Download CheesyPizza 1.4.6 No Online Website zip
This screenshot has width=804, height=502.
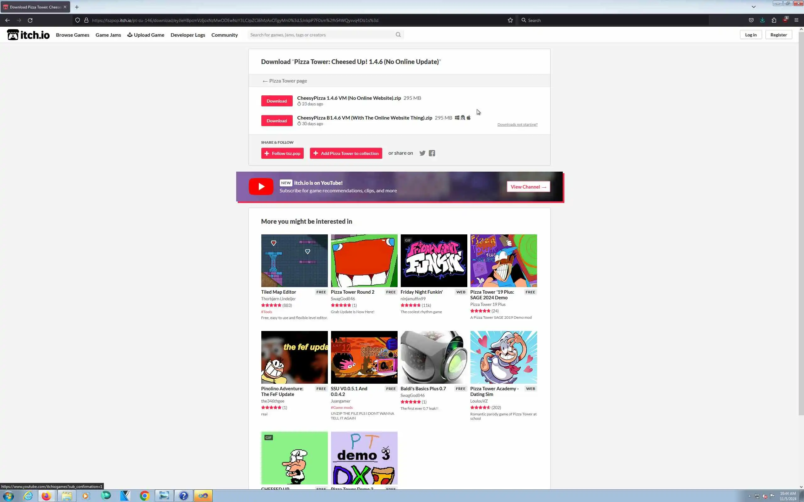tap(276, 101)
